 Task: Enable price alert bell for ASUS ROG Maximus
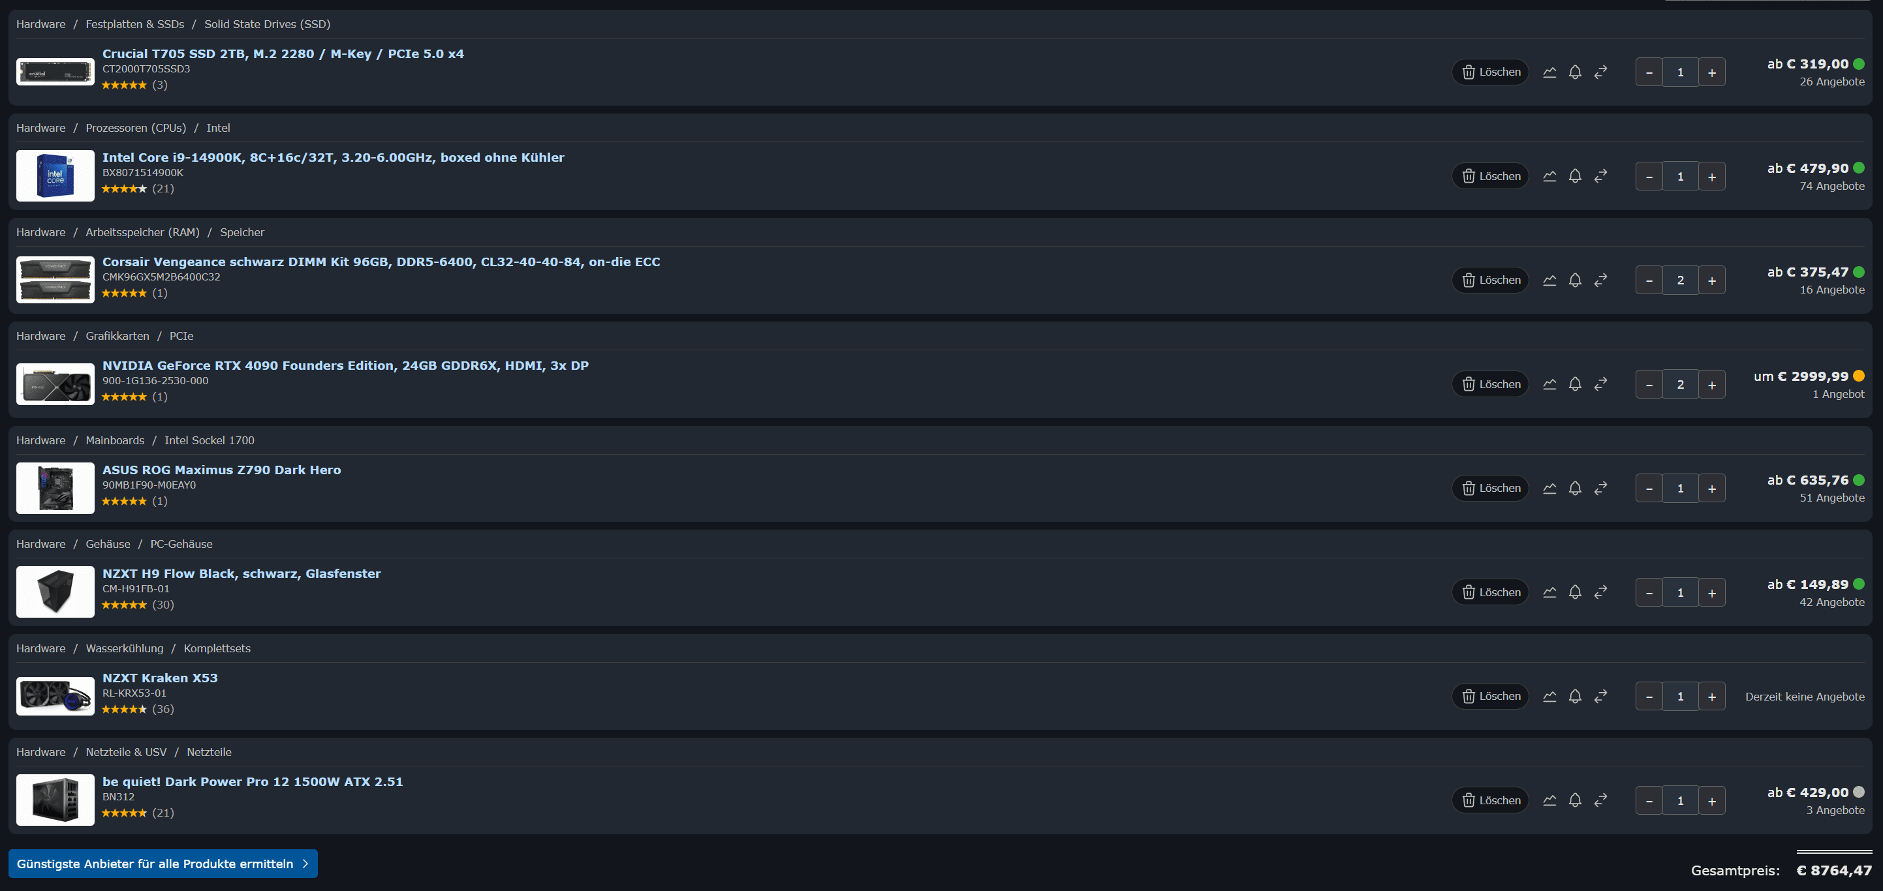tap(1575, 489)
